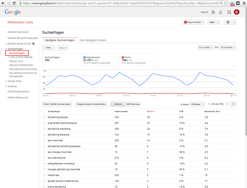Open the blog.avenit.de site selector dropdown
The image size is (247, 188).
(193, 22)
